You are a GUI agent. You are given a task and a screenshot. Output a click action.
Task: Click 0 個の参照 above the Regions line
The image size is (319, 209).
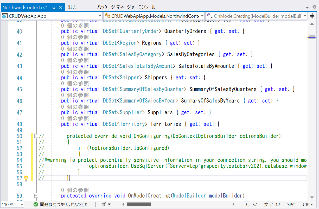coord(75,37)
